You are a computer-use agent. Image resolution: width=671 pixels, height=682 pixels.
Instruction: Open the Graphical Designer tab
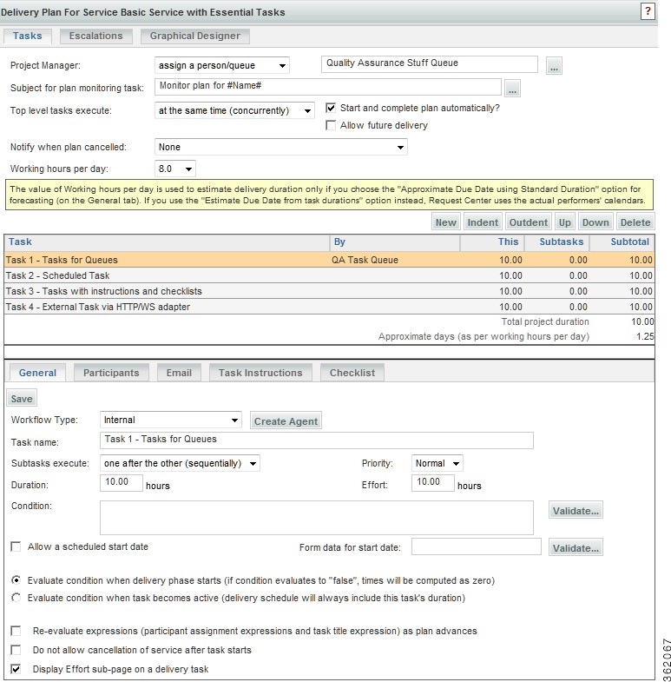tap(195, 36)
